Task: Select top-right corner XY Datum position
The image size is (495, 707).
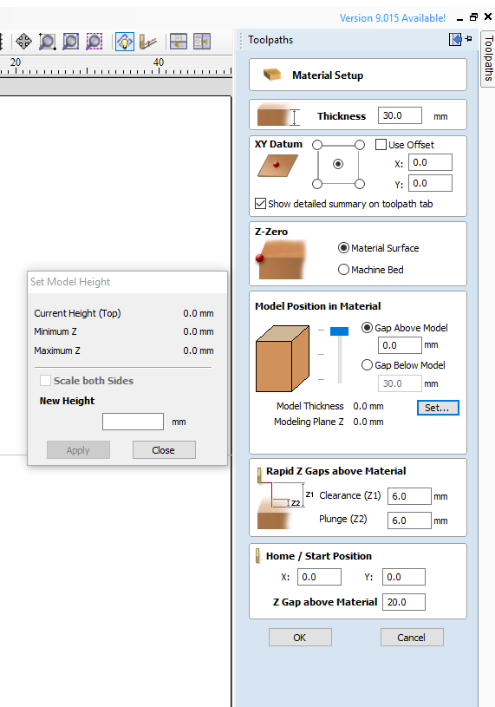Action: tap(360, 145)
